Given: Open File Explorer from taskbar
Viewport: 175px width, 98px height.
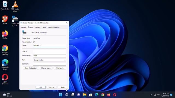Looking at the screenshot, I should click(84, 95).
